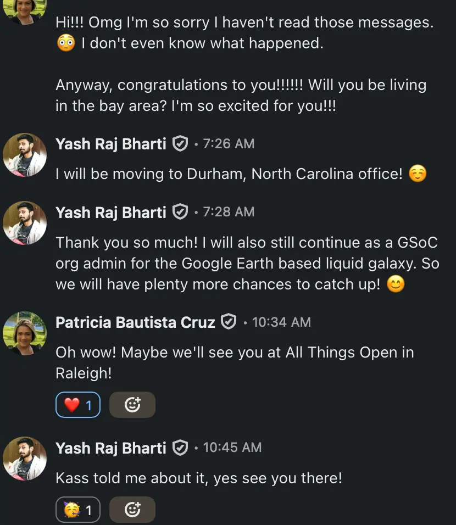Click the Durham, North Carolina office message text
This screenshot has width=456, height=525.
(x=230, y=174)
